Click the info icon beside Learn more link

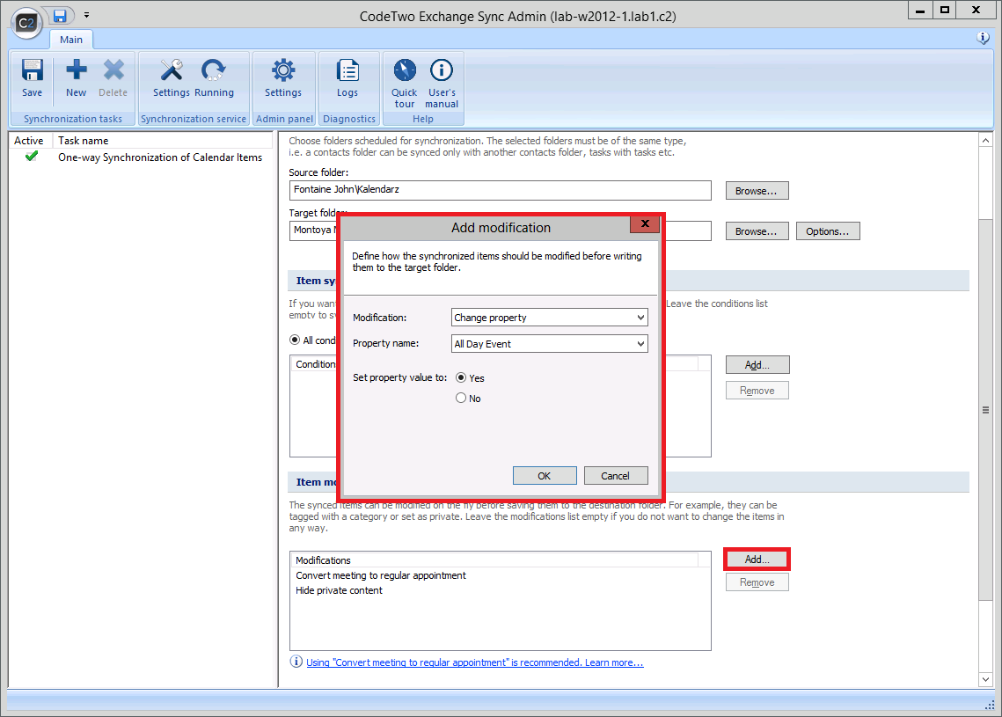point(296,662)
